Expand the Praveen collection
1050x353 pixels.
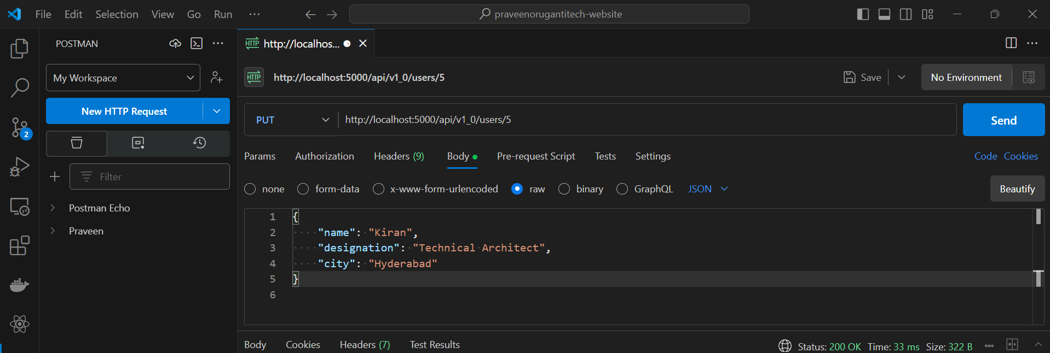click(53, 231)
